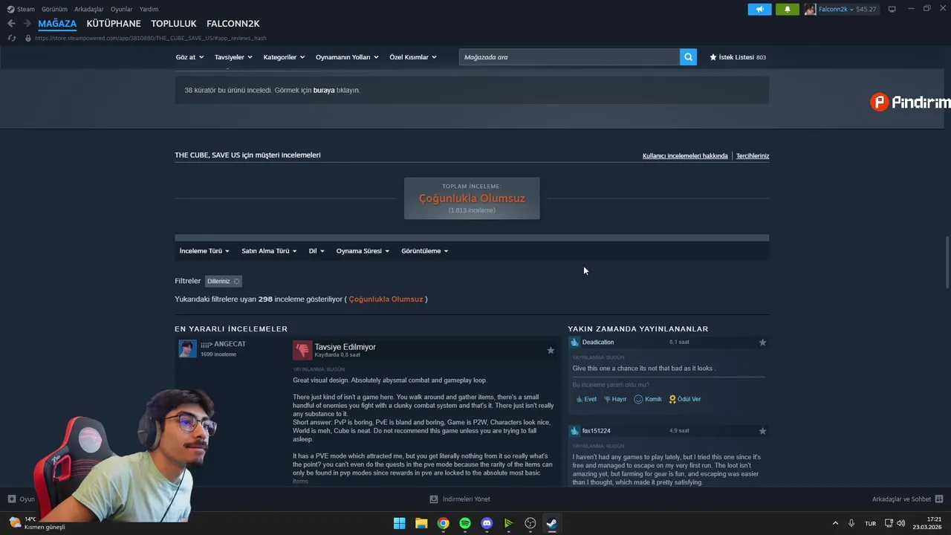The width and height of the screenshot is (951, 535).
Task: Click the review histogram bar above filters
Action: [x=472, y=238]
